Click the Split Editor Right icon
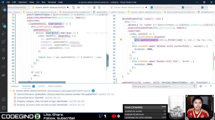This screenshot has height=120, width=215. click(99, 7)
